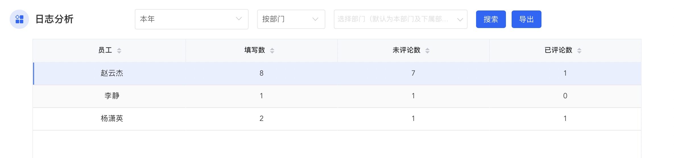Screen dimensions: 674x158
Task: Sort table by 员工 column arrows
Action: 119,51
